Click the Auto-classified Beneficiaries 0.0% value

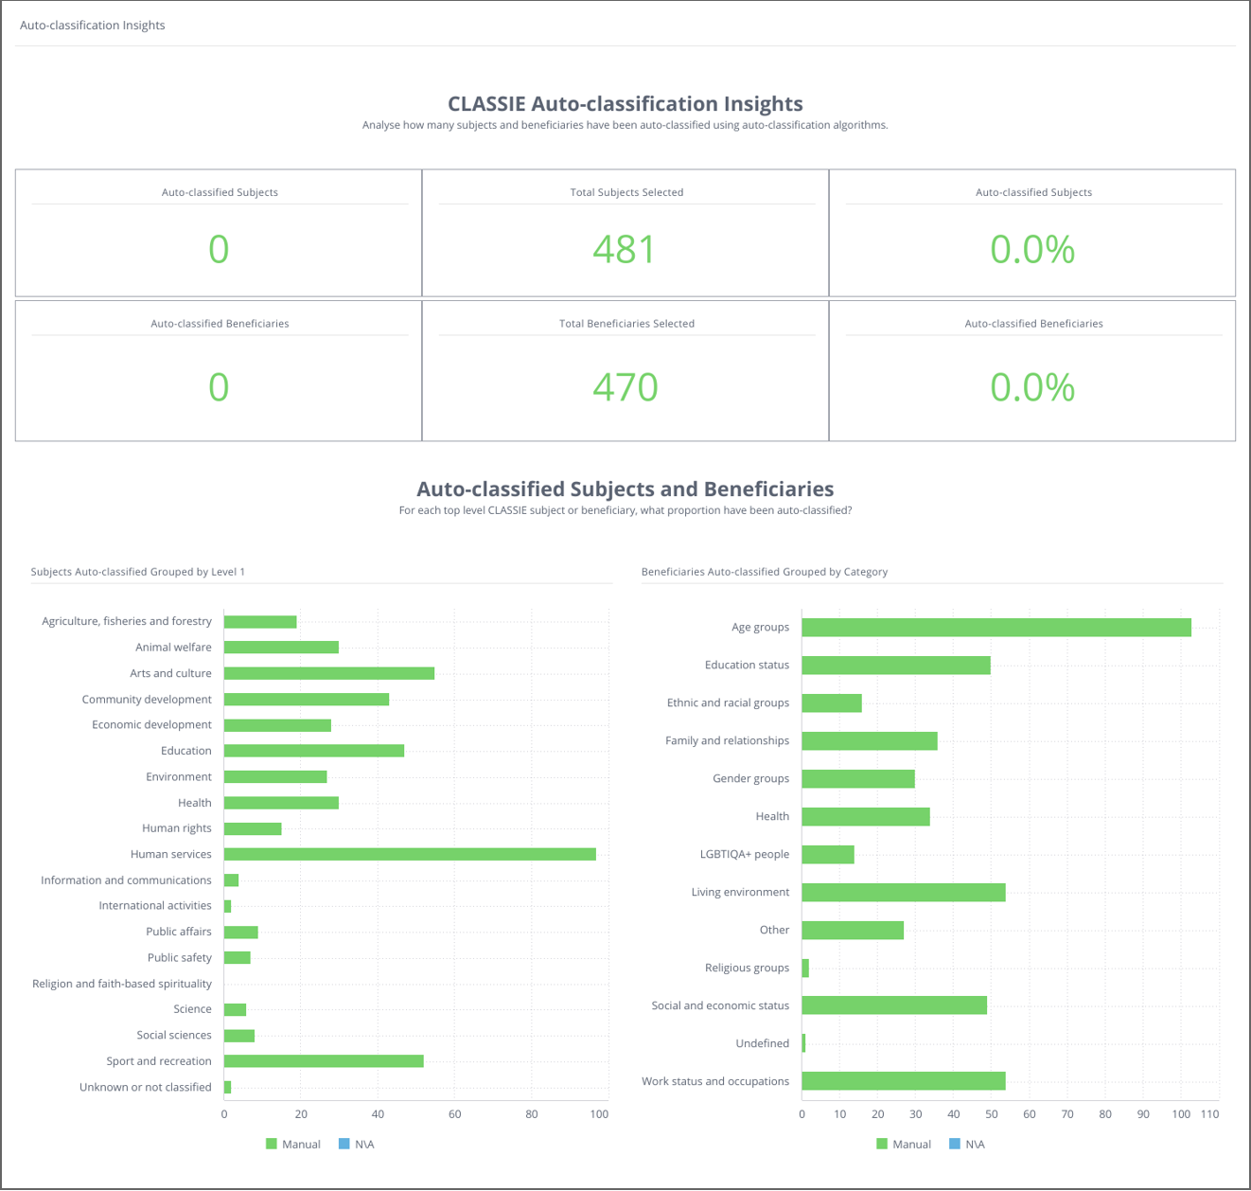click(1032, 387)
